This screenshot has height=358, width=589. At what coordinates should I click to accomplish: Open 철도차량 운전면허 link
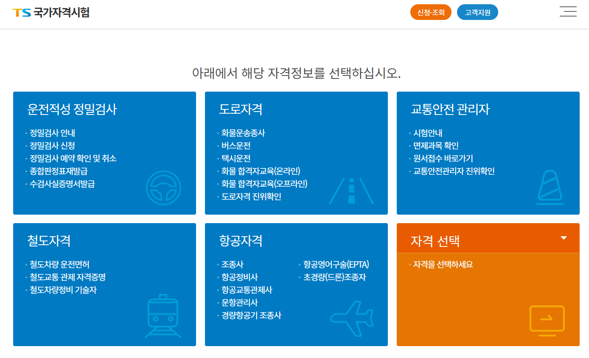coord(59,265)
